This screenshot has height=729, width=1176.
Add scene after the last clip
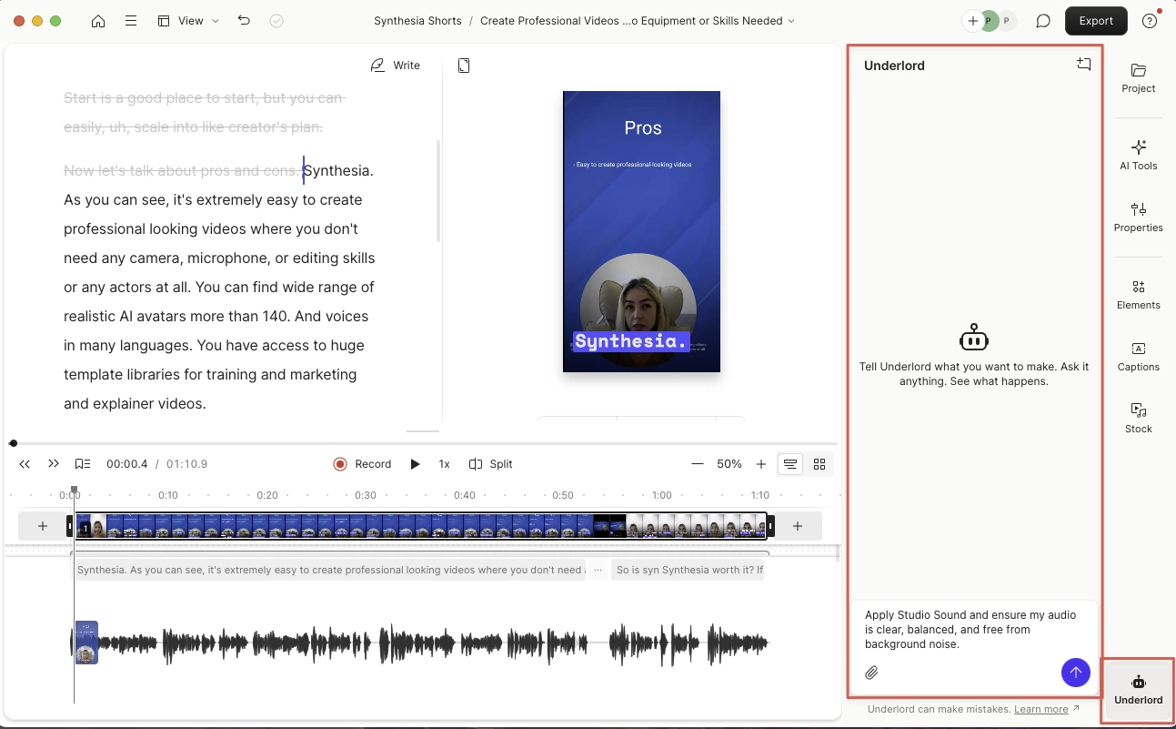tap(798, 526)
